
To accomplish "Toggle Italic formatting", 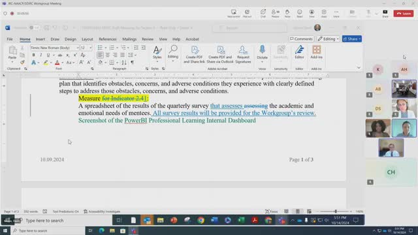I will coord(40,55).
